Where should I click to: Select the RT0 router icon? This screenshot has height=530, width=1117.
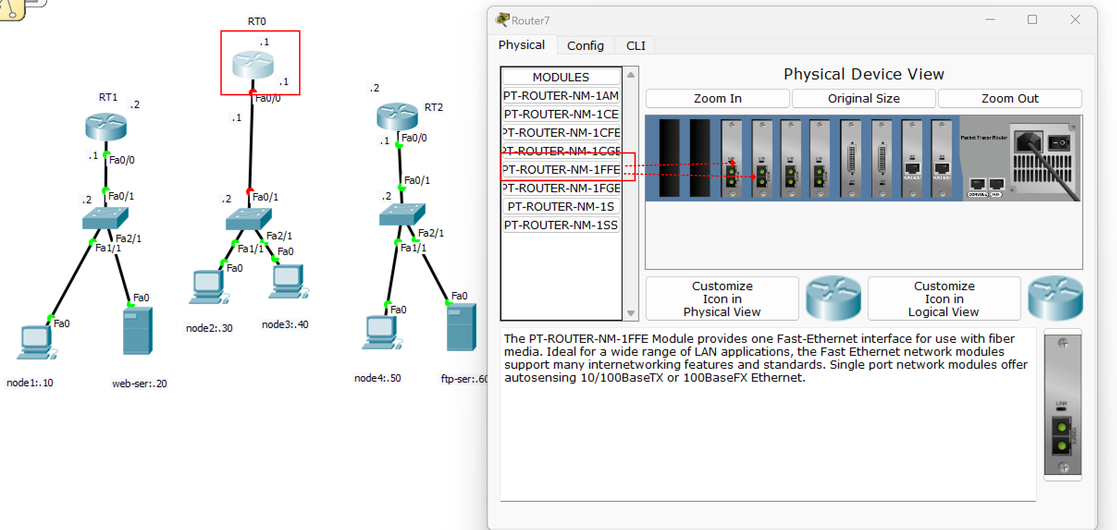click(x=253, y=65)
